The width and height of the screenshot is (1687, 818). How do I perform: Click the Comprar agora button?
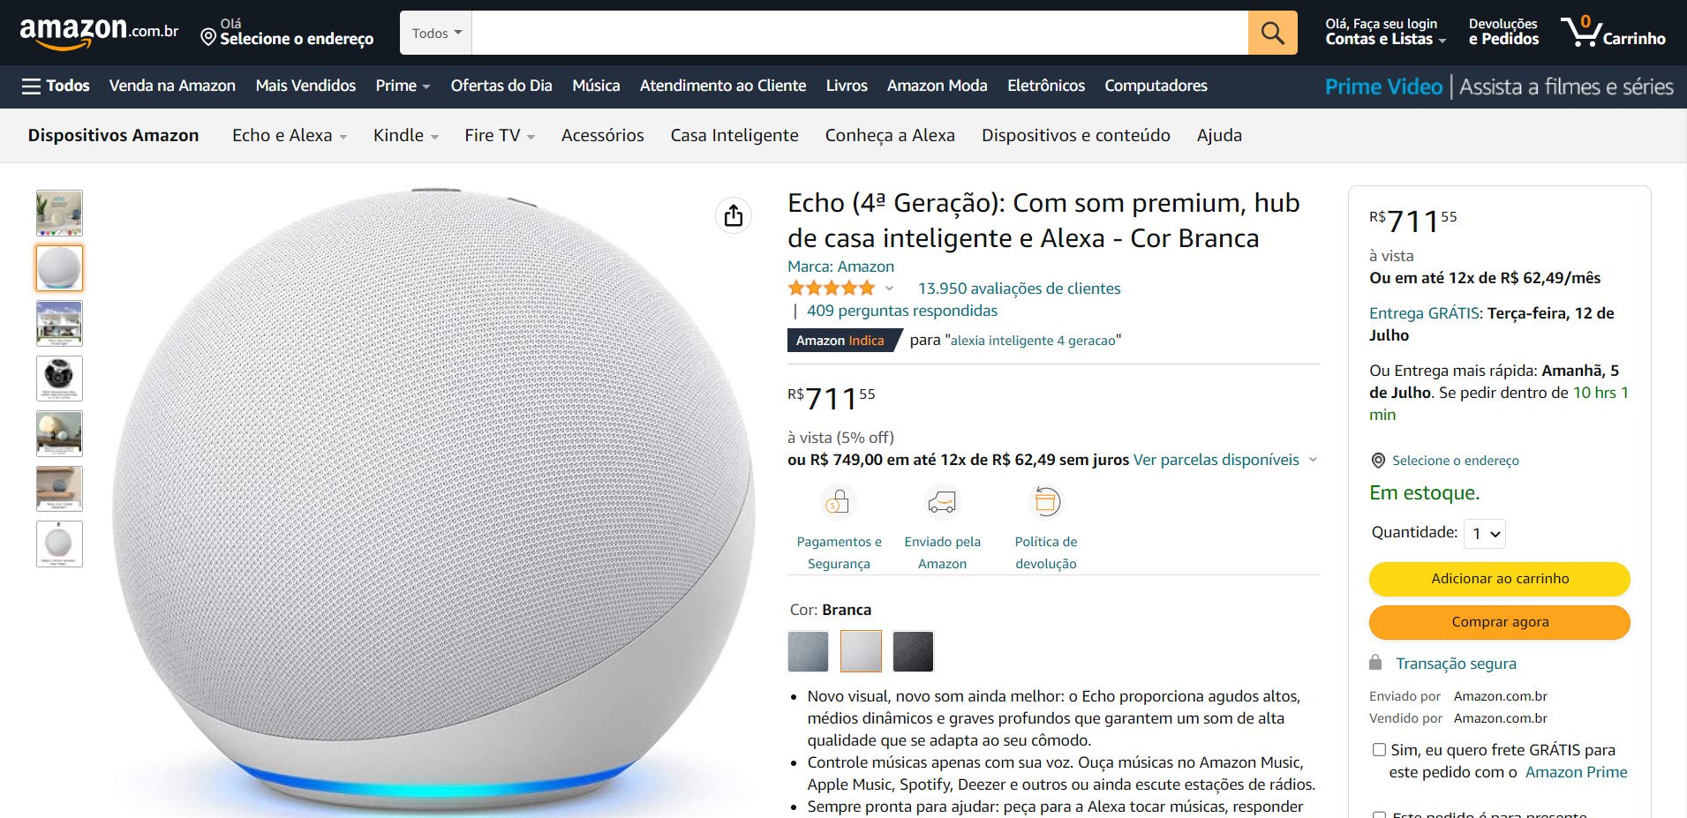(1499, 622)
